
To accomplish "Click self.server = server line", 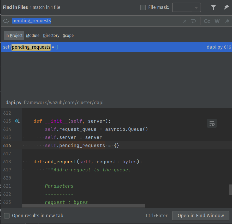I will click(x=74, y=137).
